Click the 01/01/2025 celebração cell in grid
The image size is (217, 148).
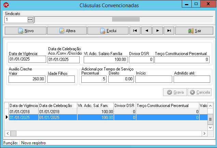tap(58, 117)
